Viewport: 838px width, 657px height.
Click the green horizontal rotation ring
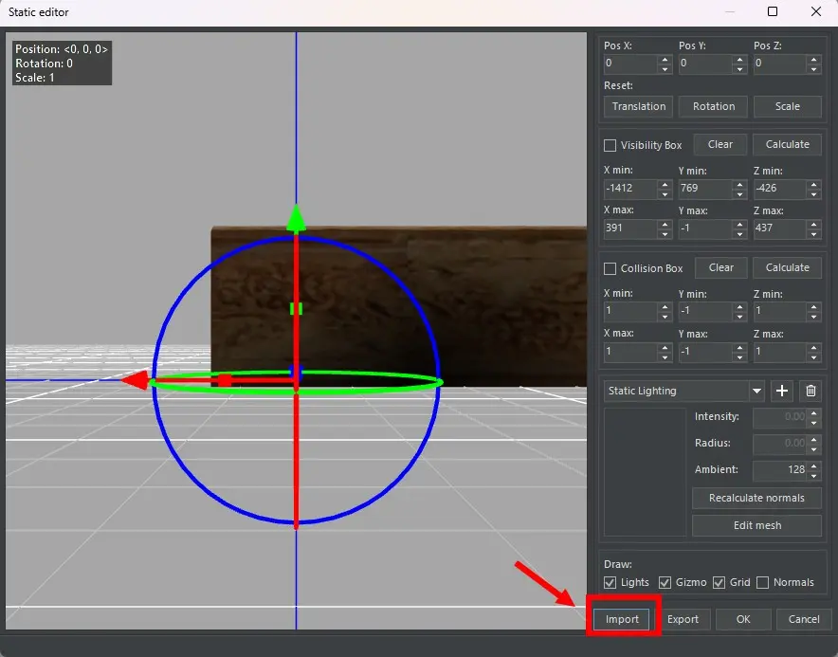[379, 388]
